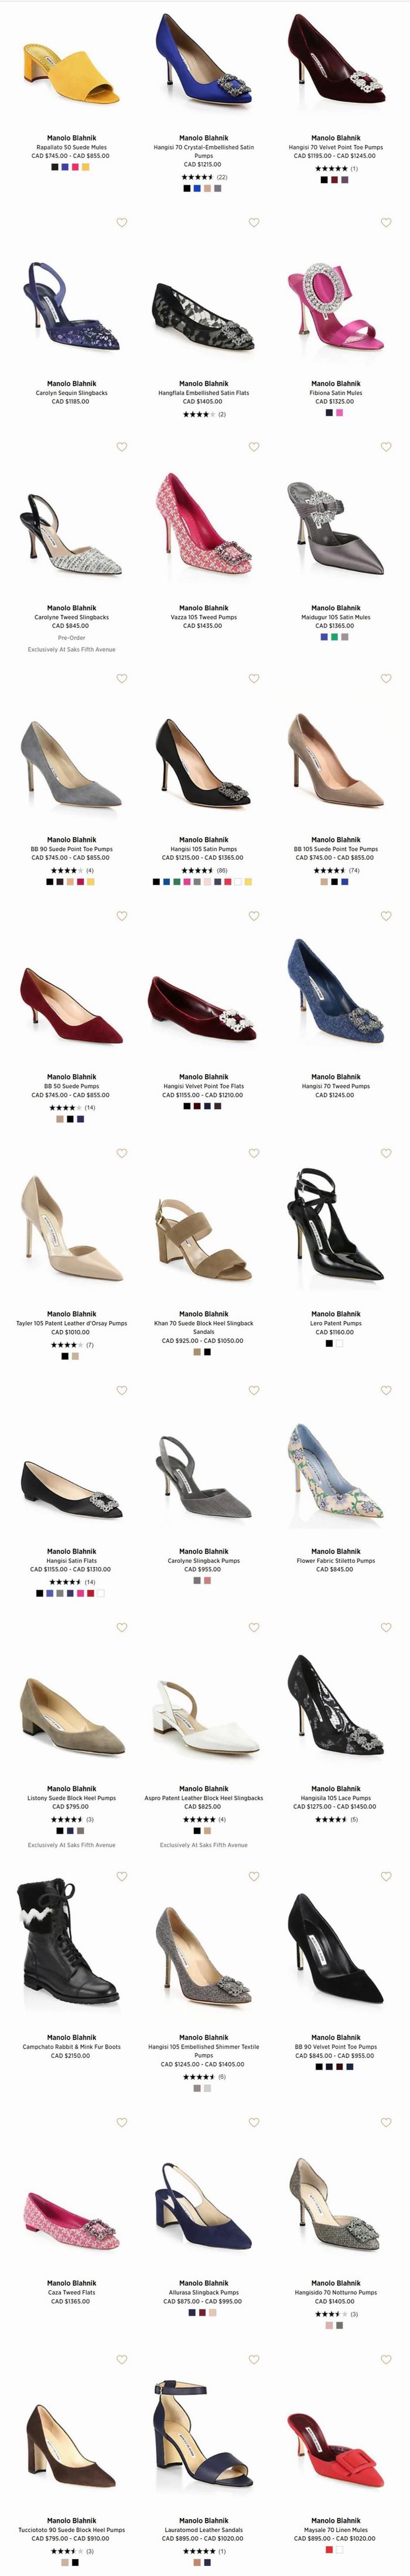This screenshot has width=410, height=2576.
Task: Favorite the Campchato Rabbit & Mink Fur Boots
Action: (122, 1877)
